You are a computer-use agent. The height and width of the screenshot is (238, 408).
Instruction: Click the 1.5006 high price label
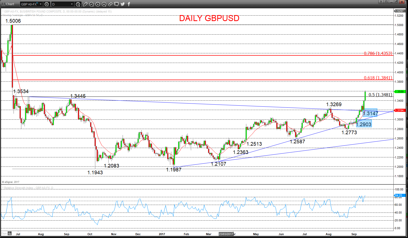[x=13, y=21]
